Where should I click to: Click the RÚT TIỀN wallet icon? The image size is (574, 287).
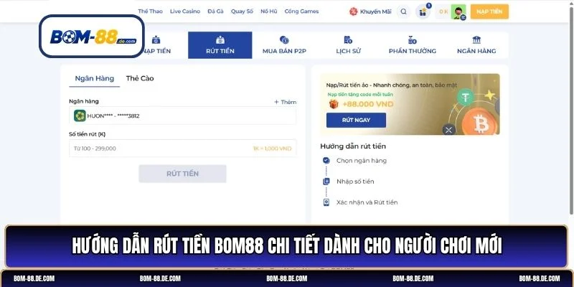(x=220, y=40)
